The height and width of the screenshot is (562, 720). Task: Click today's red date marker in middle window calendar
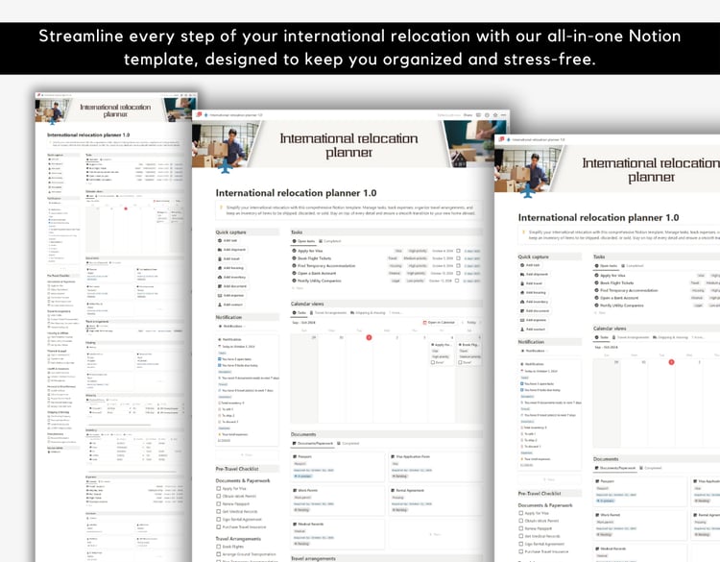tap(369, 338)
